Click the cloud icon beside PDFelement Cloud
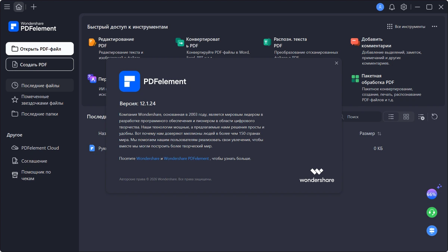 (x=15, y=148)
